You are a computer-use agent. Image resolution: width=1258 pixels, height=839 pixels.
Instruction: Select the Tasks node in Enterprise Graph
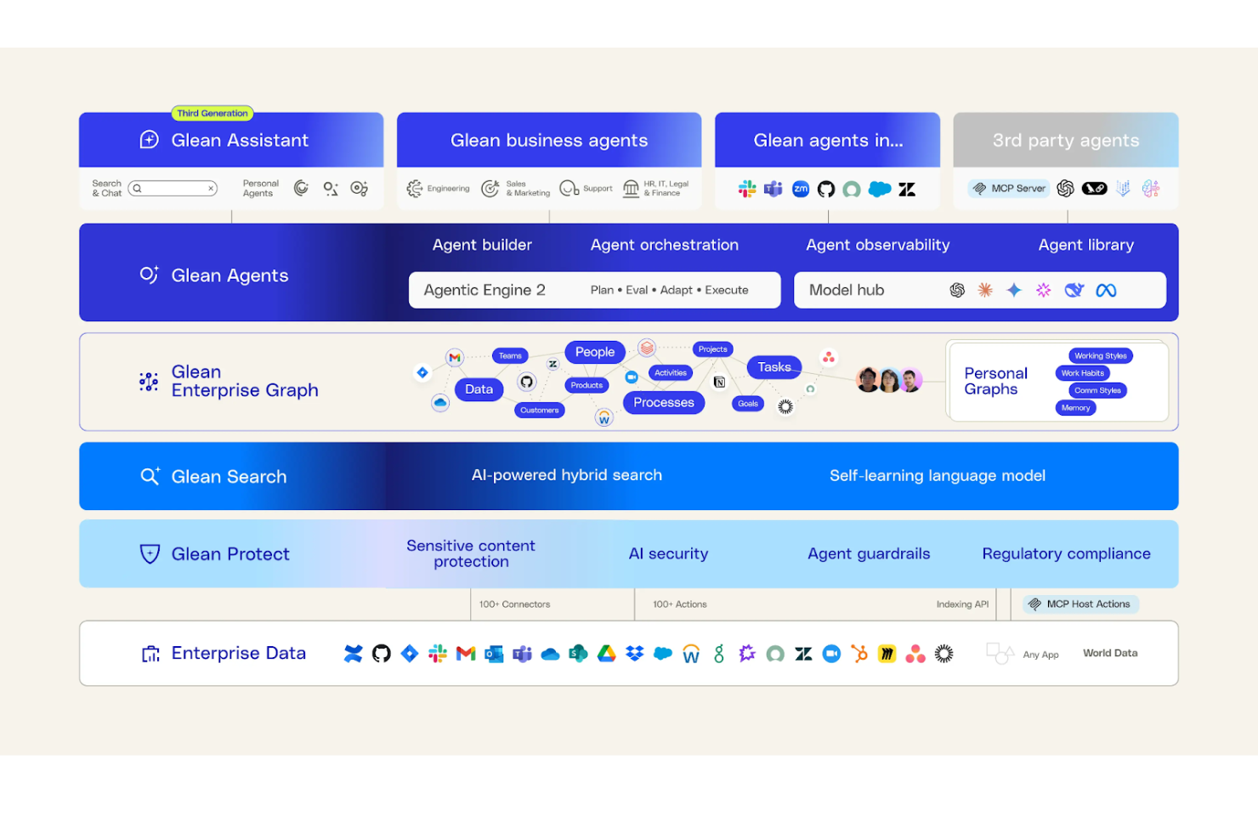click(x=774, y=367)
